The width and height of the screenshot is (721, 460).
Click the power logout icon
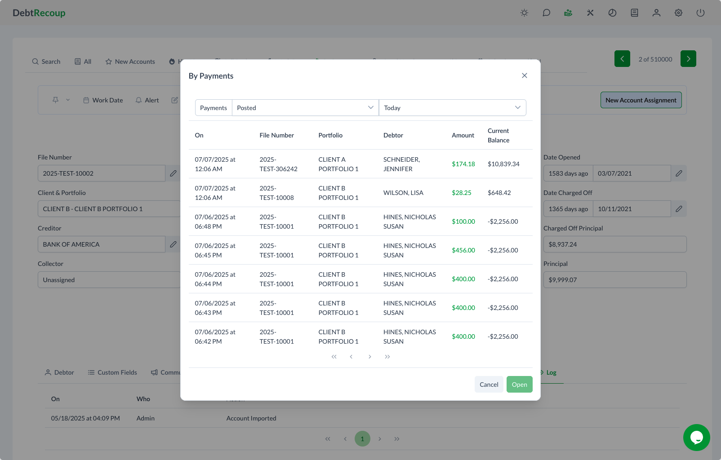pyautogui.click(x=700, y=13)
